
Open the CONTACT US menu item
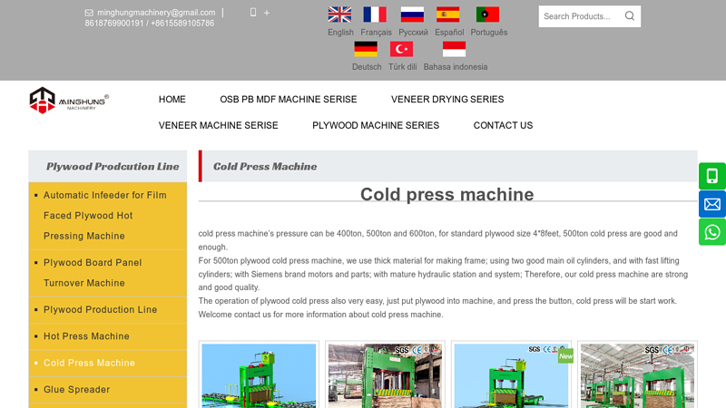click(x=503, y=125)
